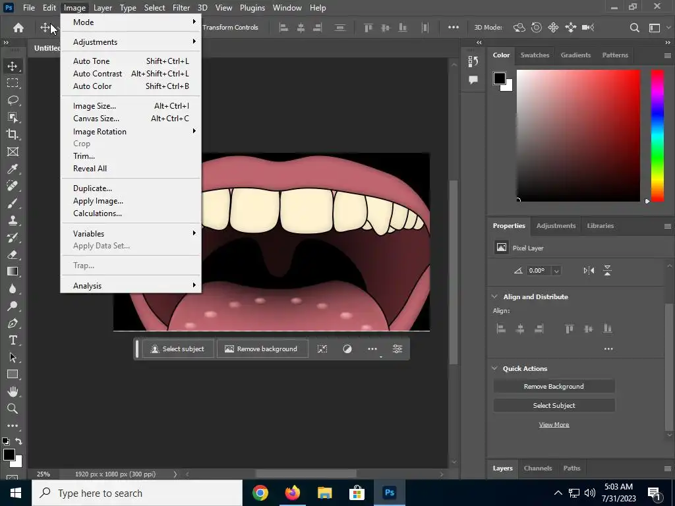This screenshot has width=675, height=506.
Task: Click the Remove Background quick action button
Action: 554,386
